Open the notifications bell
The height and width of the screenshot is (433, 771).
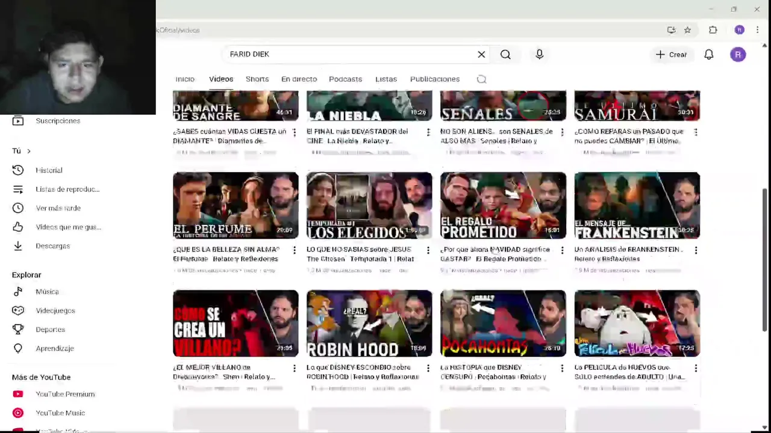pyautogui.click(x=709, y=55)
